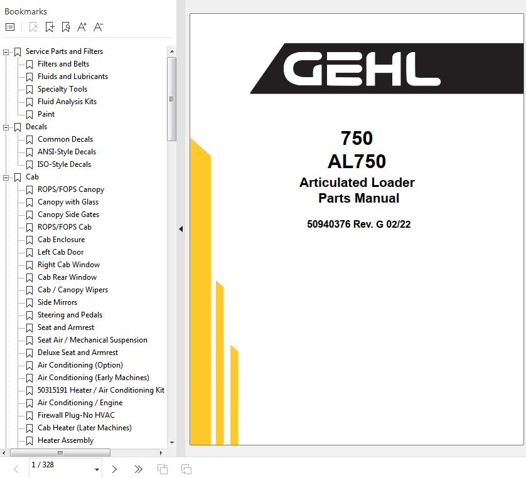
Task: Open the Cab Enclosure bookmark
Action: (x=61, y=240)
